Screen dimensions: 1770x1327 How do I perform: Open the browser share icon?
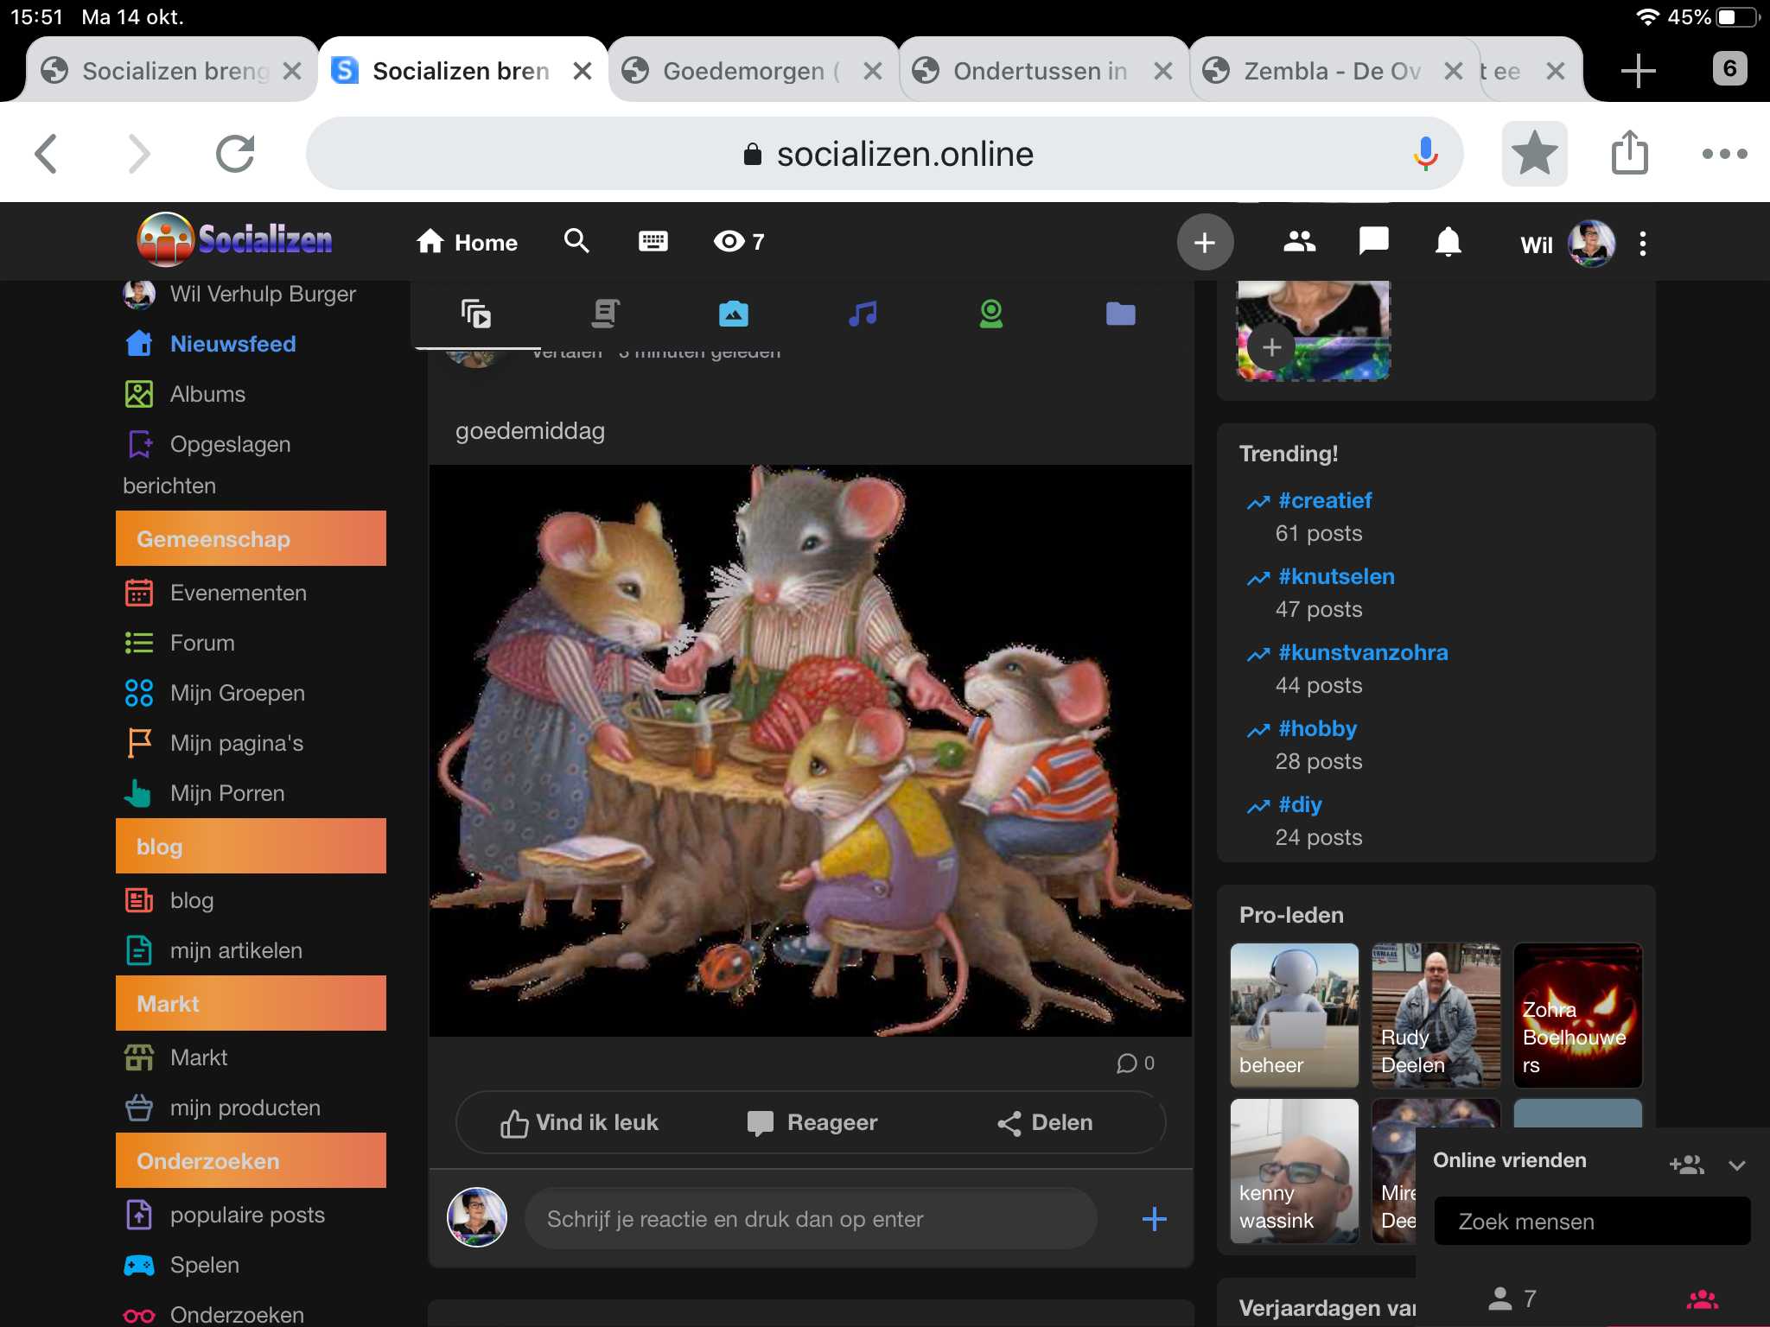click(1630, 152)
